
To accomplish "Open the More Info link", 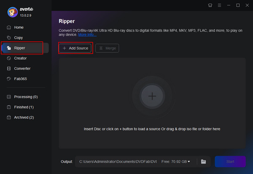I will [87, 35].
